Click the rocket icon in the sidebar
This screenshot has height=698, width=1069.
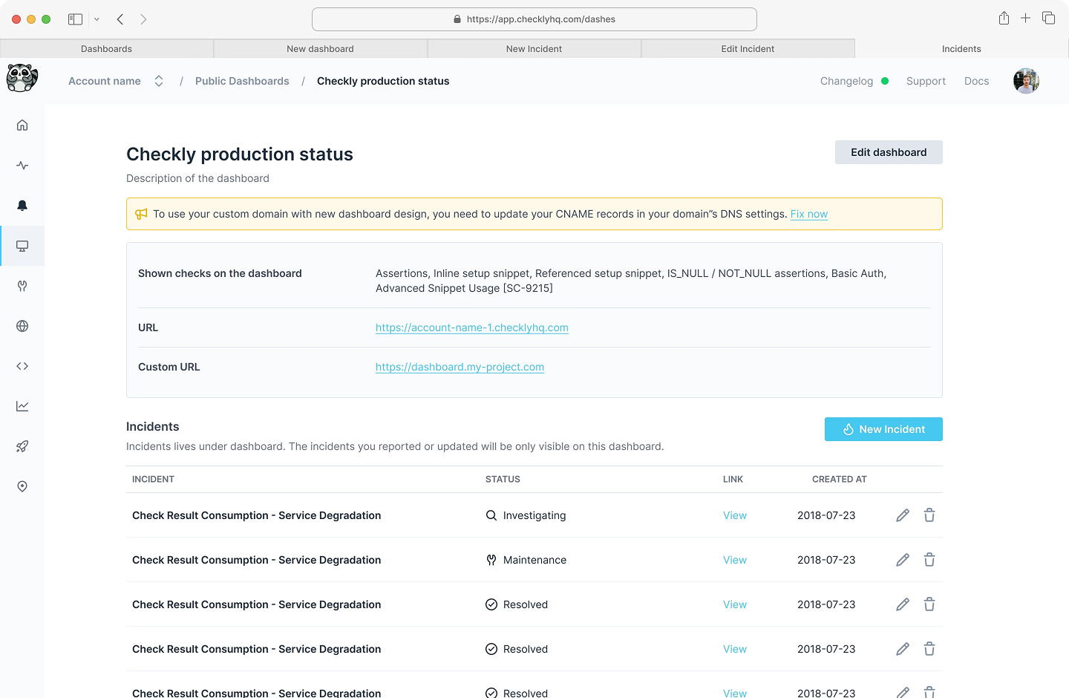22,446
